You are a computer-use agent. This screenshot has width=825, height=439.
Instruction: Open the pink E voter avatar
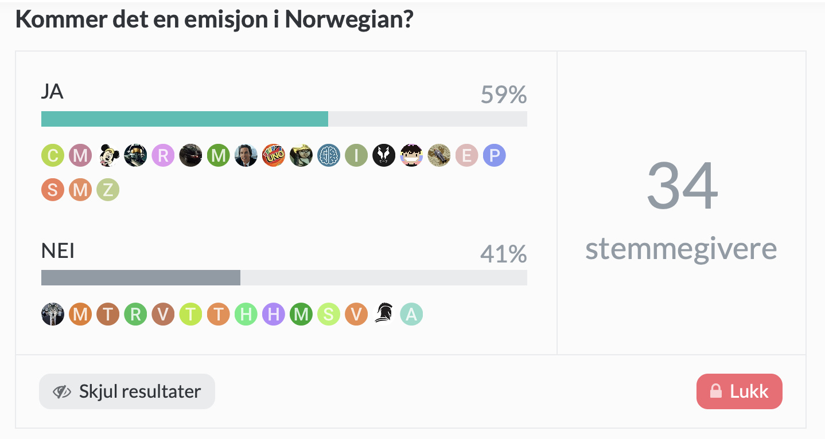[x=466, y=155]
